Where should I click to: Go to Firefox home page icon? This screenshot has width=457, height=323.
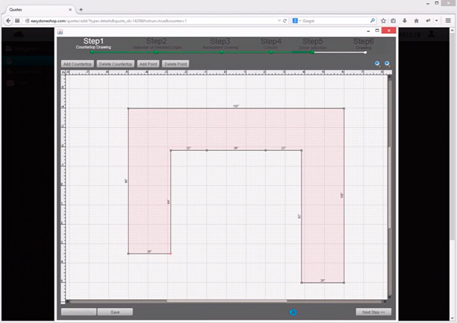[x=416, y=20]
